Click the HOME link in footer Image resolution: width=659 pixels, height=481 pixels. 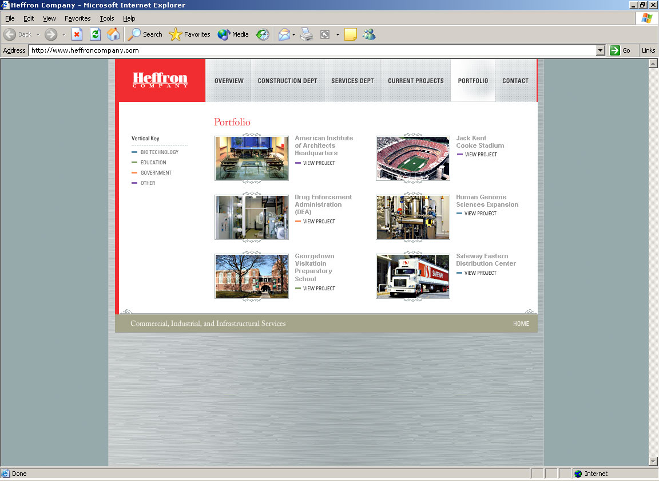click(x=521, y=324)
